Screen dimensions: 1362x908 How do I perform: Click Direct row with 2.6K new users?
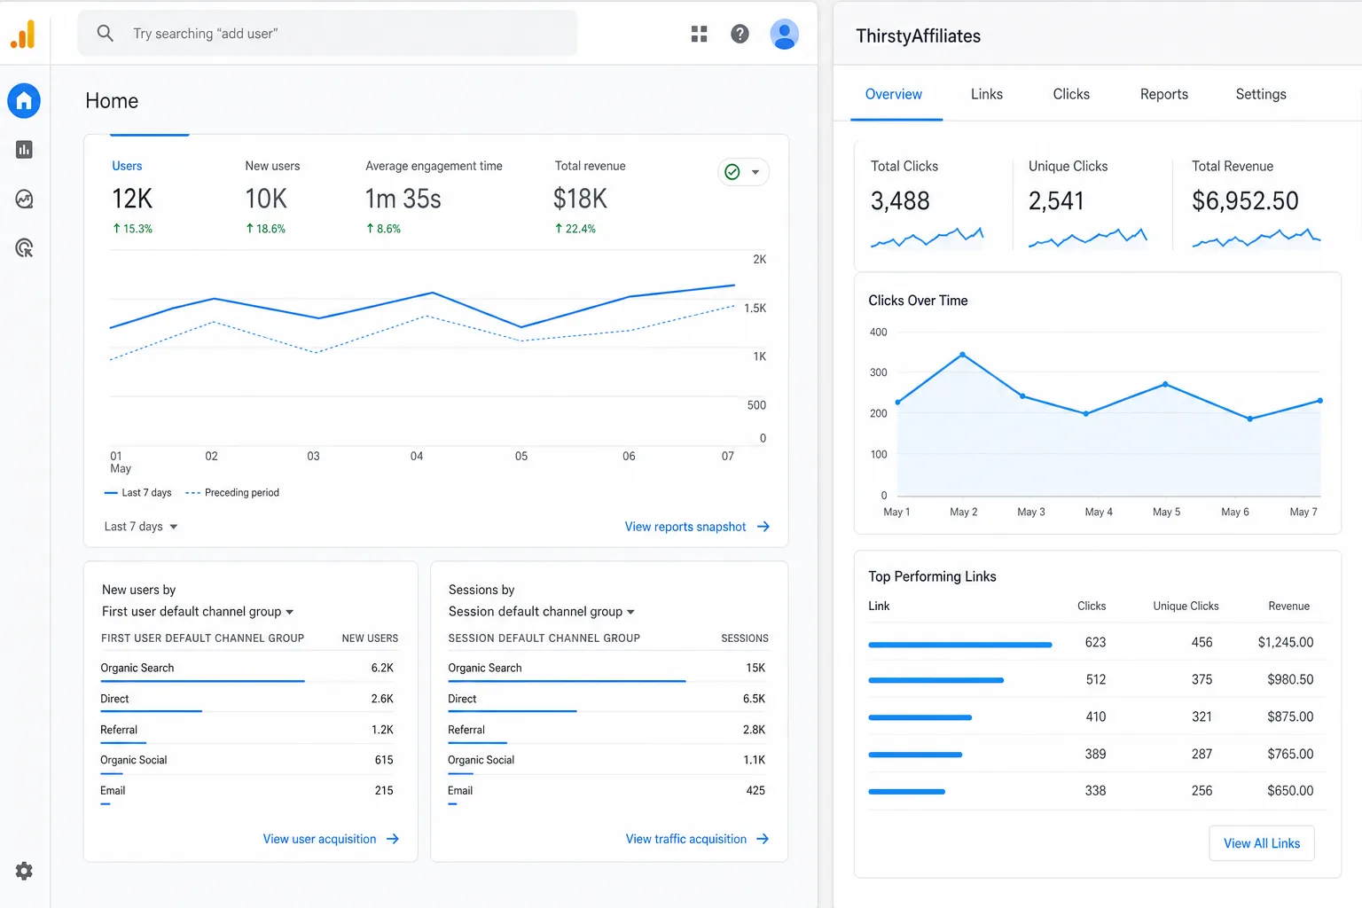[247, 700]
